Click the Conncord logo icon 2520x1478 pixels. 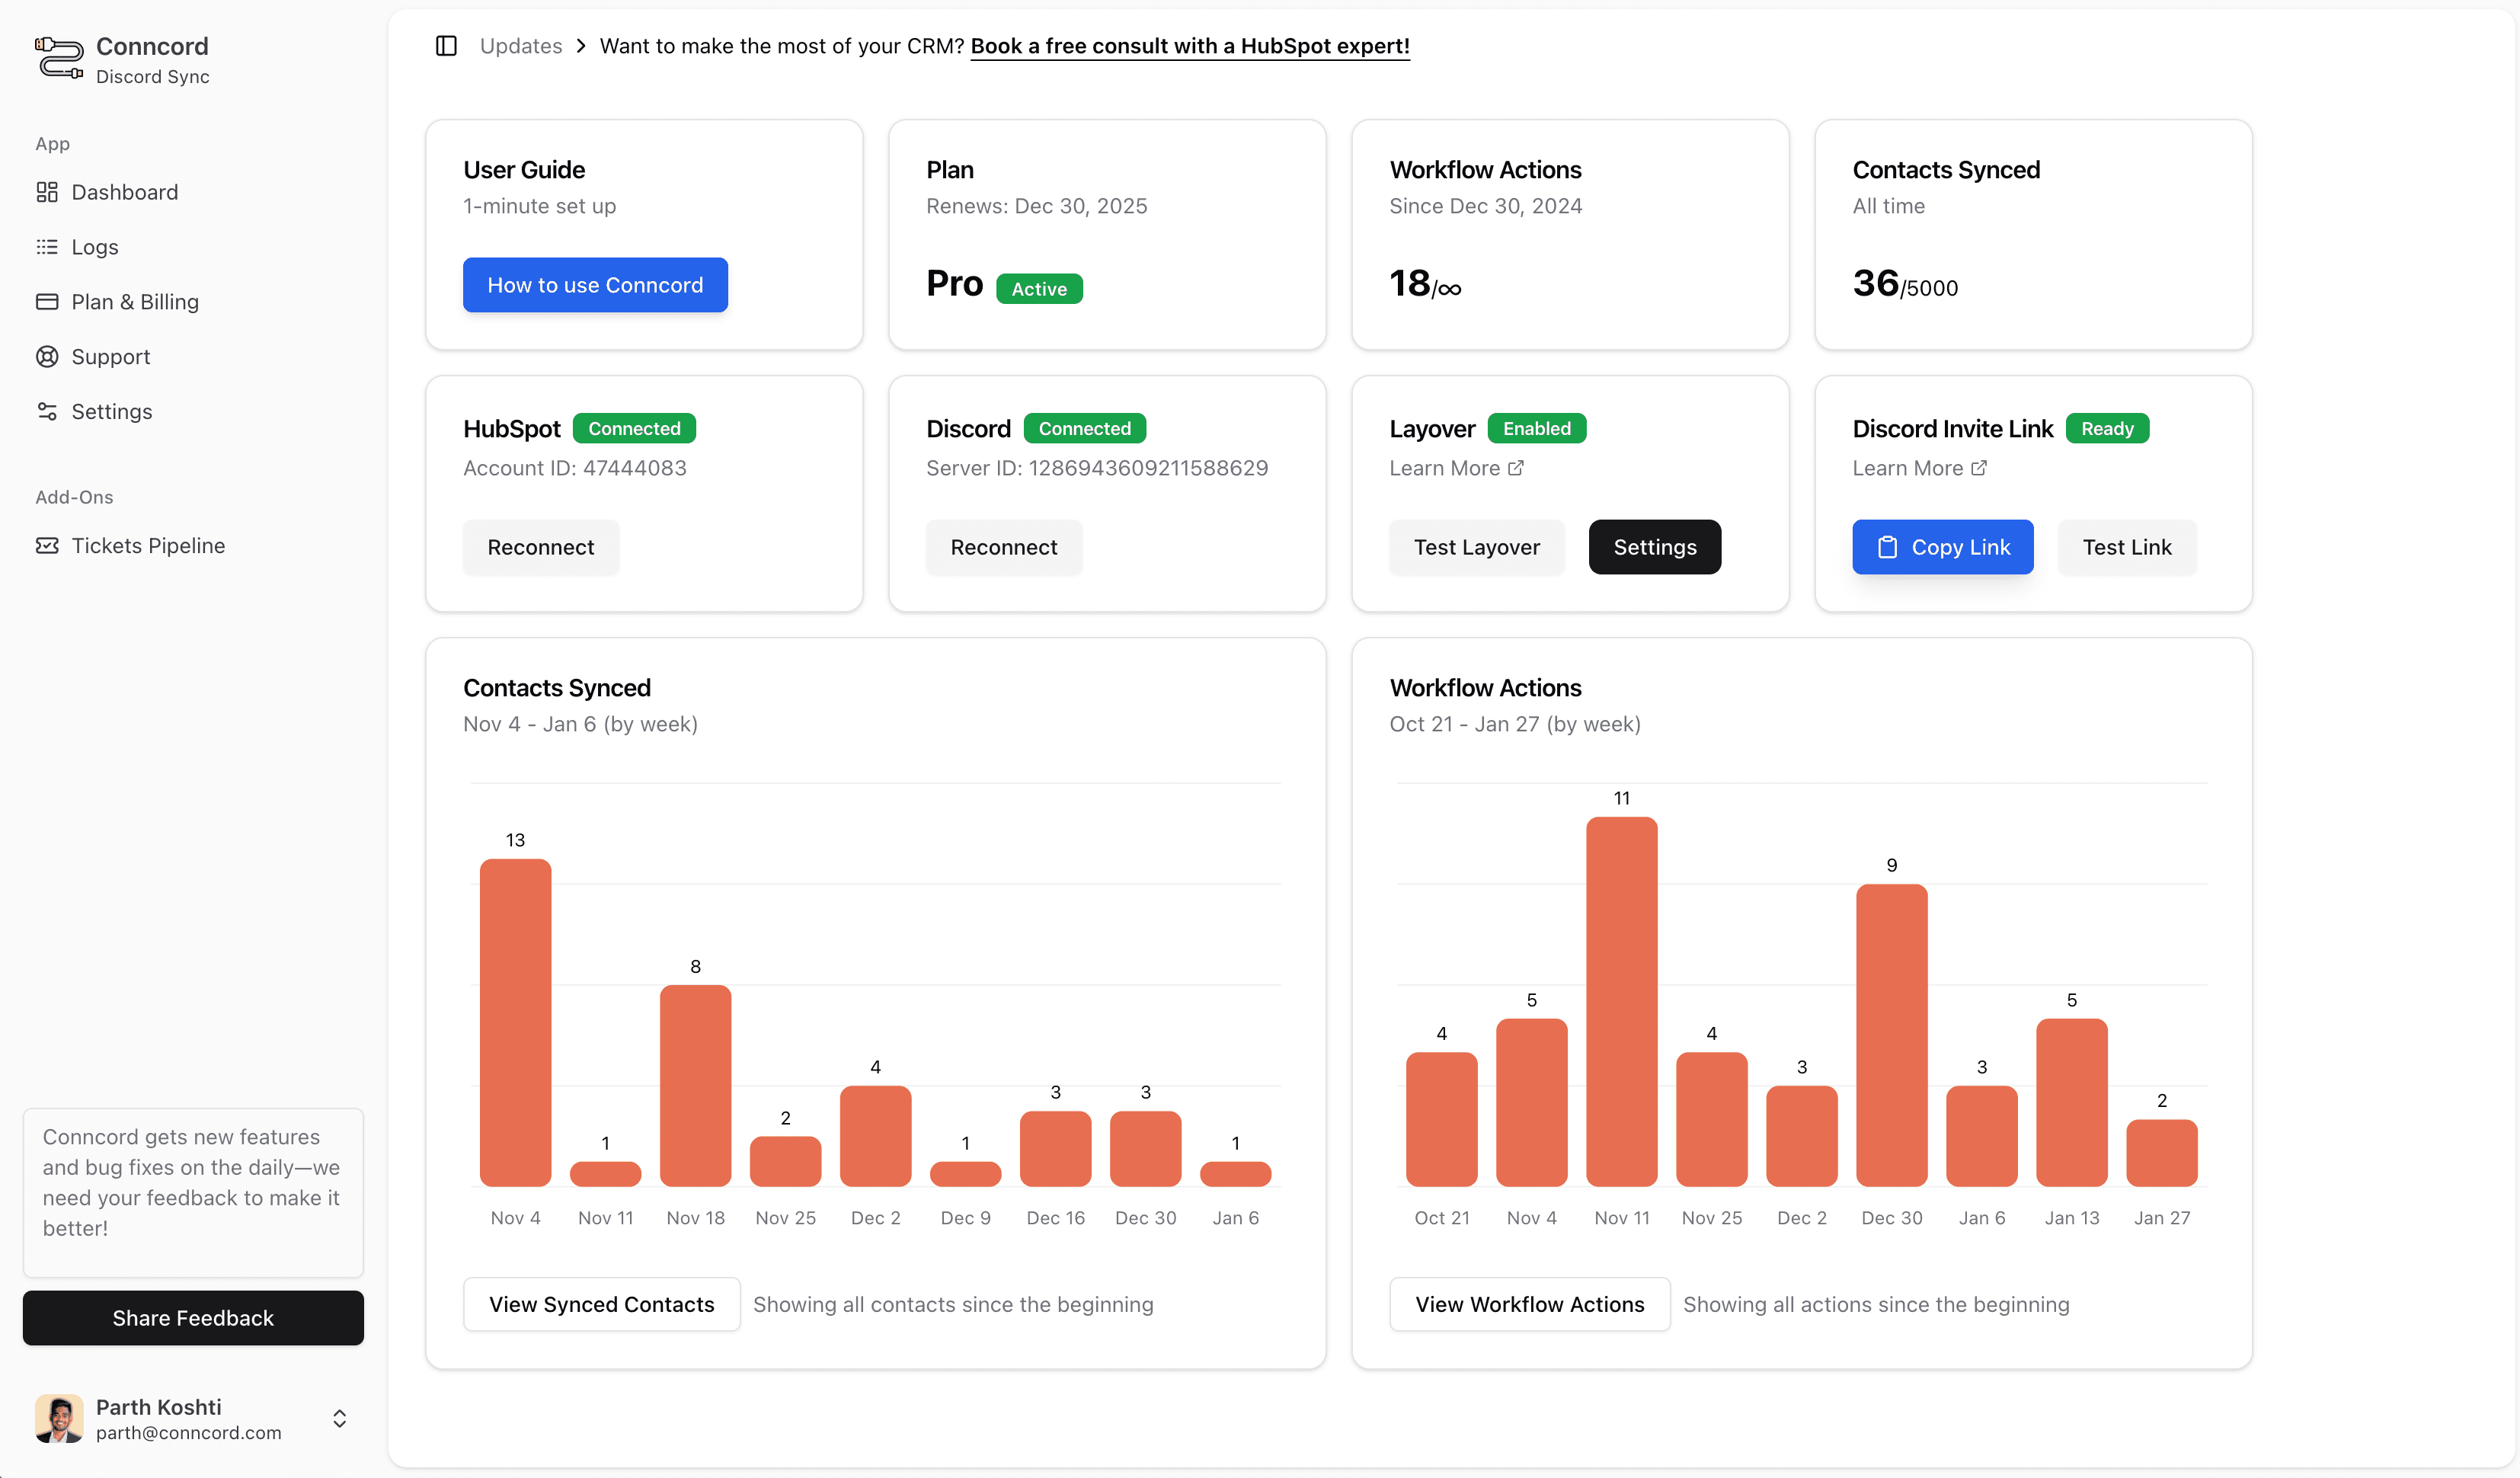(x=59, y=59)
